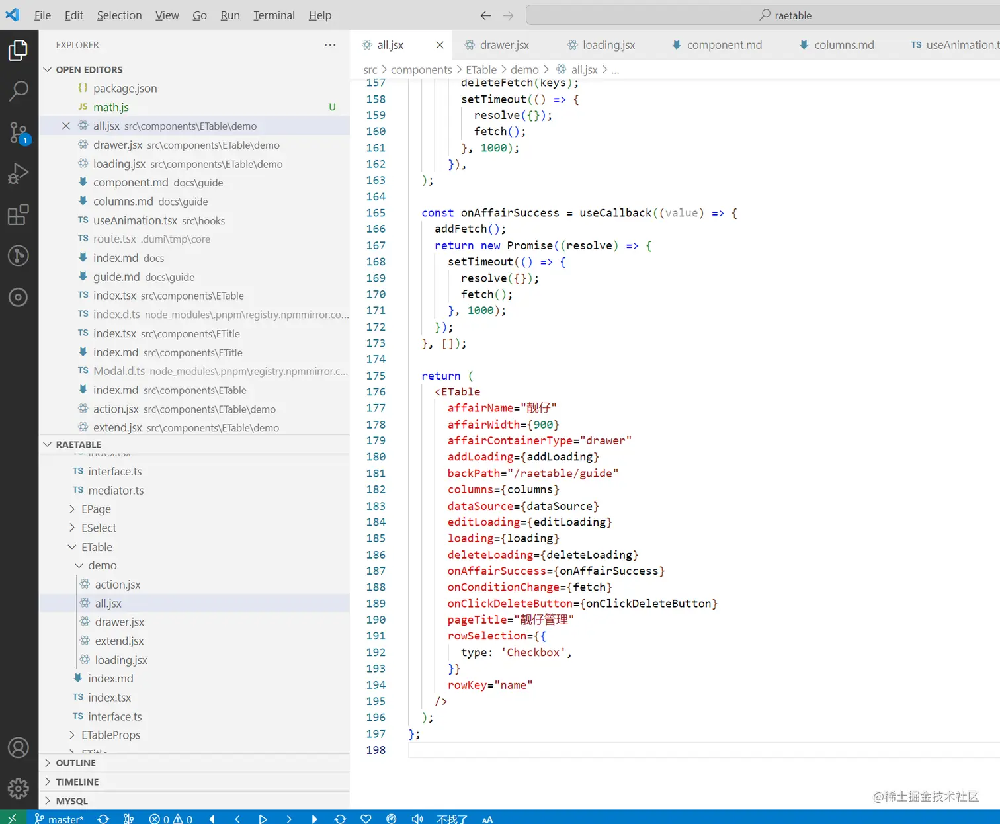Image resolution: width=1000 pixels, height=824 pixels.
Task: Close the all.jsx editor tab
Action: 440,45
